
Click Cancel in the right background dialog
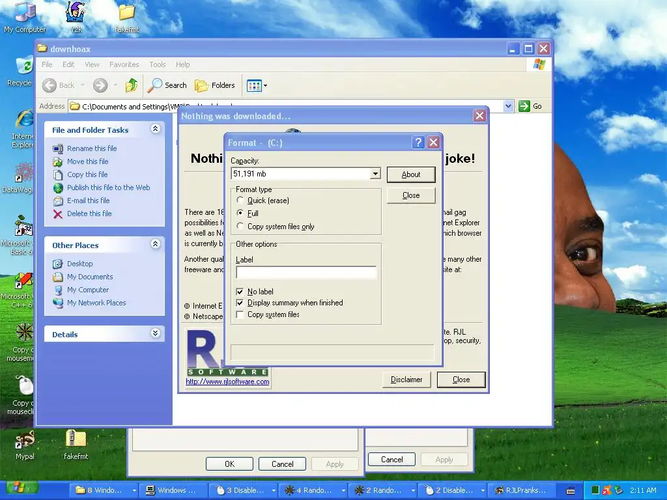click(x=391, y=459)
